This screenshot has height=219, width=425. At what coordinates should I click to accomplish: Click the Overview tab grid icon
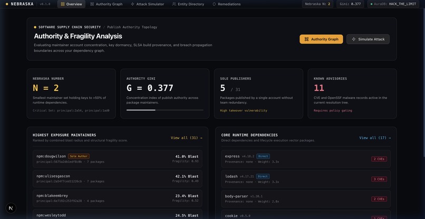(x=63, y=4)
